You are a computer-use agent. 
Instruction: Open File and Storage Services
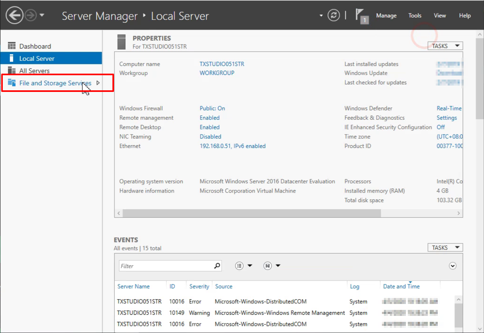[x=55, y=83]
